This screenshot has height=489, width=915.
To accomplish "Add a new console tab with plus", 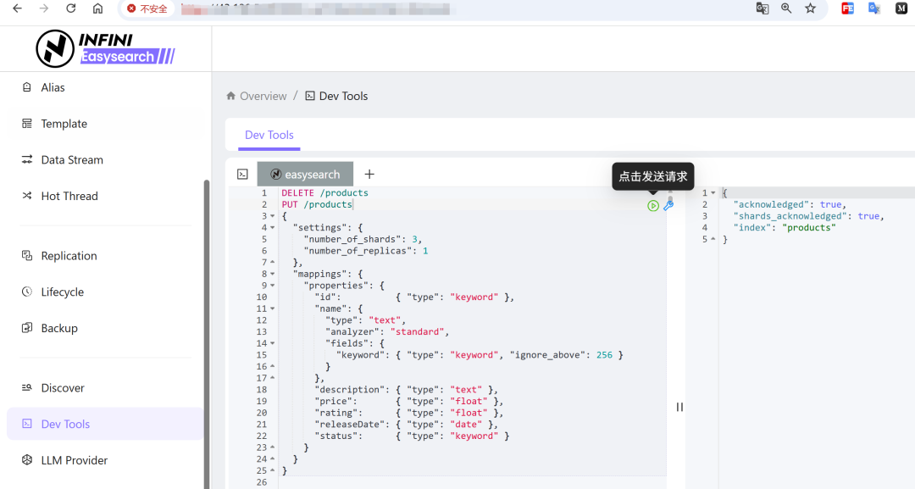I will click(369, 174).
